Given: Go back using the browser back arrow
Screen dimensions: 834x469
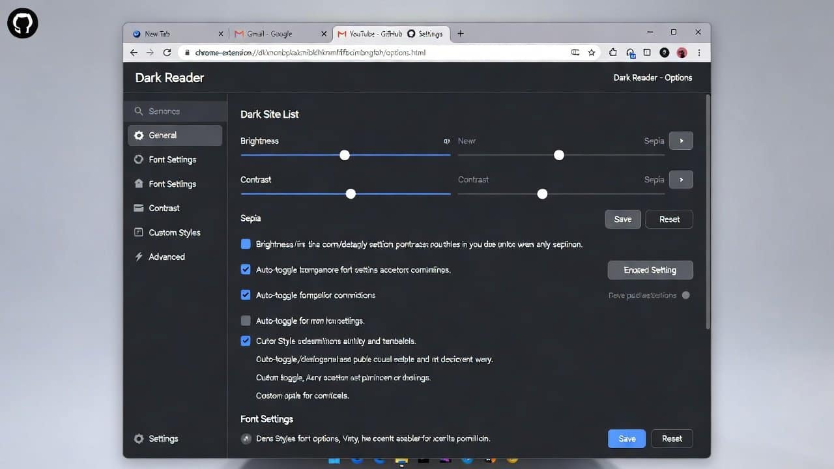Looking at the screenshot, I should coord(134,52).
